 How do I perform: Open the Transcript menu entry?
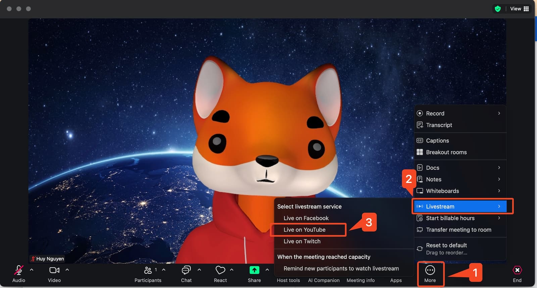(460, 125)
